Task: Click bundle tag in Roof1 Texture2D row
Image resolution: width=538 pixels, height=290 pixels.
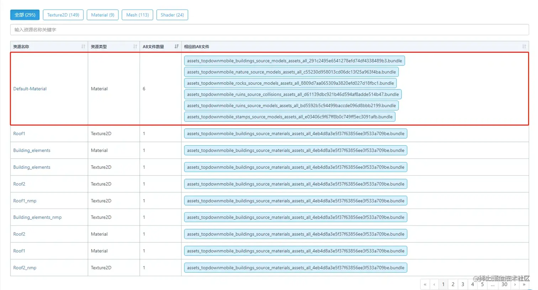Action: pyautogui.click(x=296, y=134)
